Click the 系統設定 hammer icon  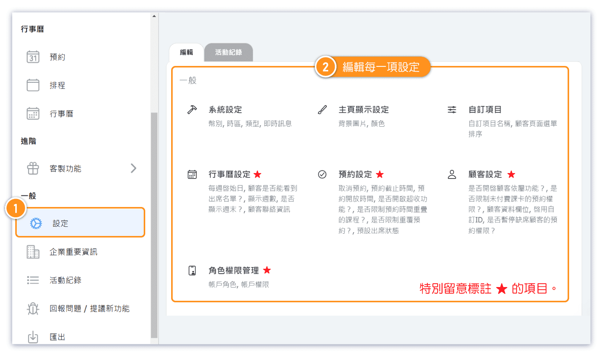(192, 110)
